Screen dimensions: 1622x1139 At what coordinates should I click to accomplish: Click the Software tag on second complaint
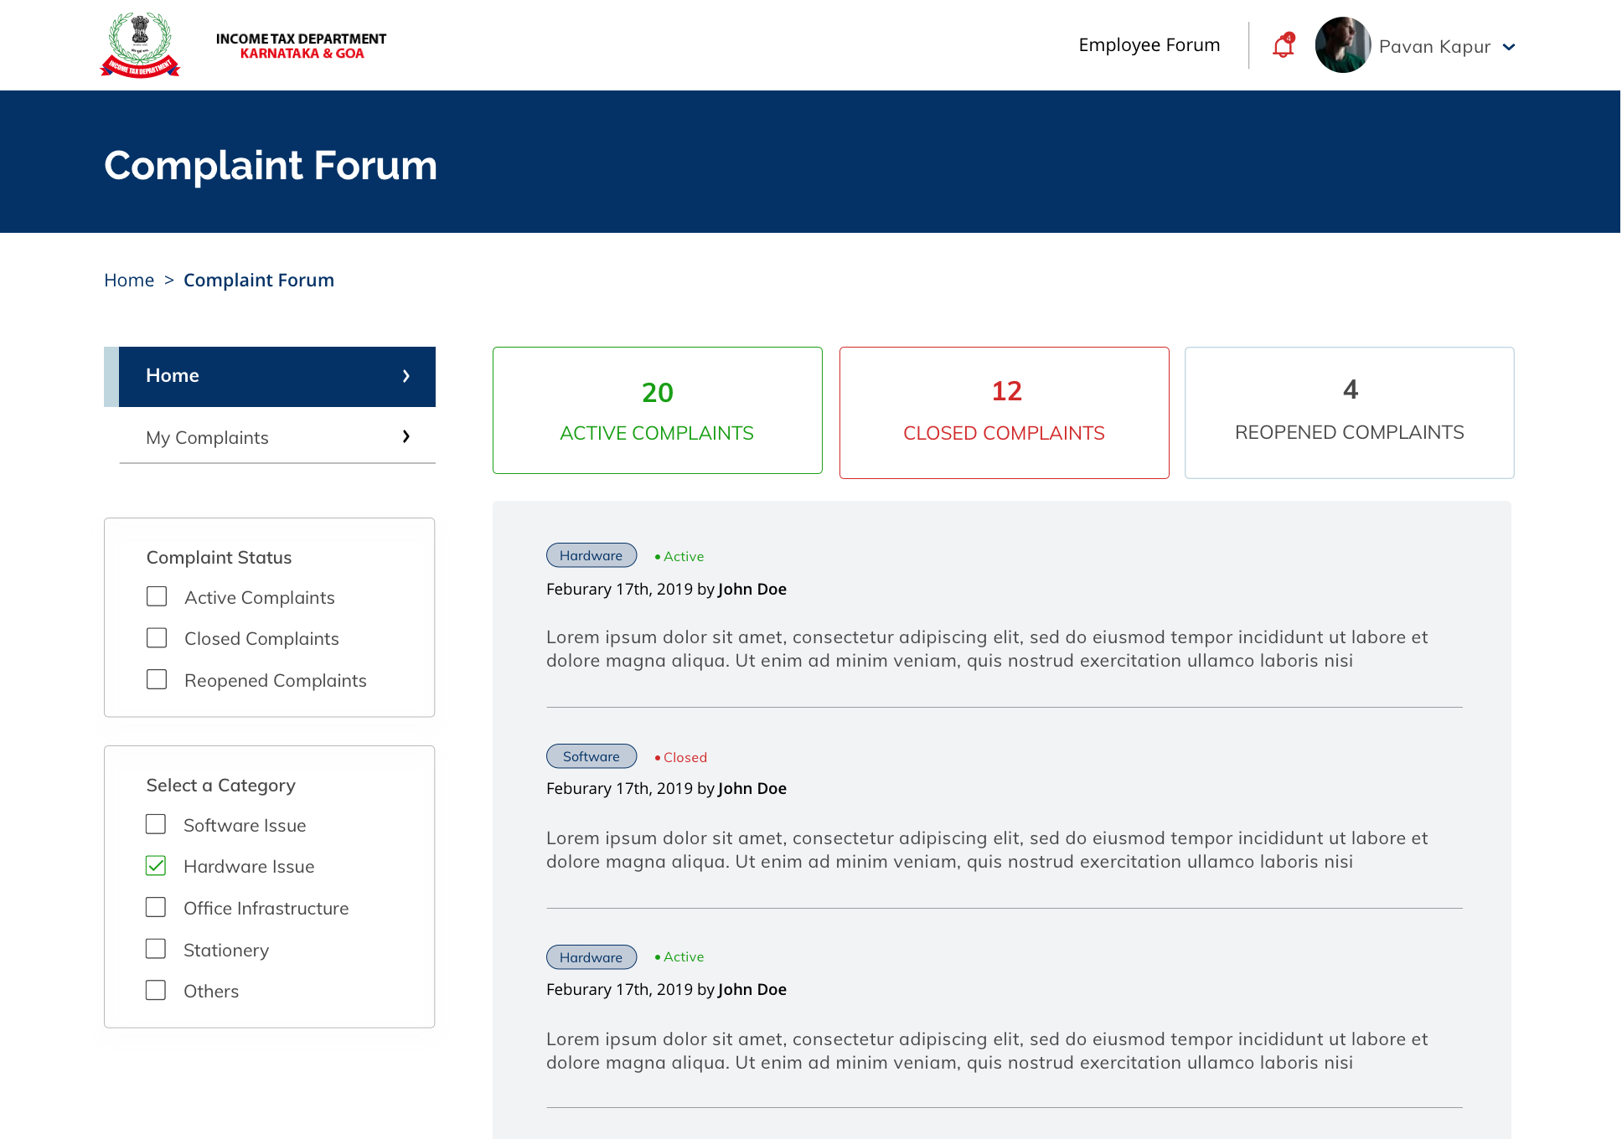point(591,756)
